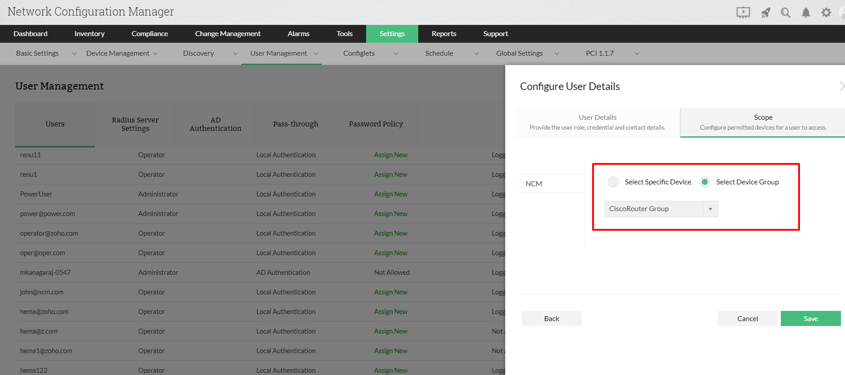The image size is (845, 375).
Task: Select the Password Policy tab
Action: click(376, 124)
